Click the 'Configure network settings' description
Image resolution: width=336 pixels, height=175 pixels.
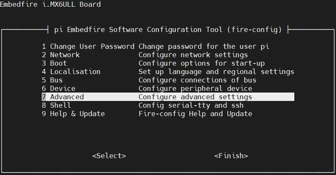pyautogui.click(x=193, y=55)
